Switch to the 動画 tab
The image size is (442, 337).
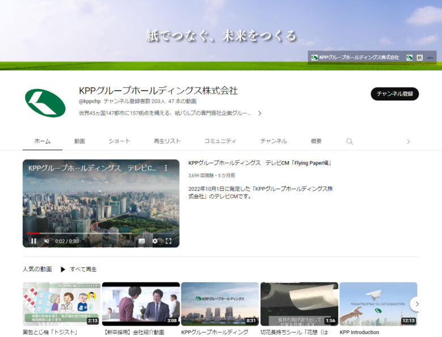pyautogui.click(x=79, y=141)
